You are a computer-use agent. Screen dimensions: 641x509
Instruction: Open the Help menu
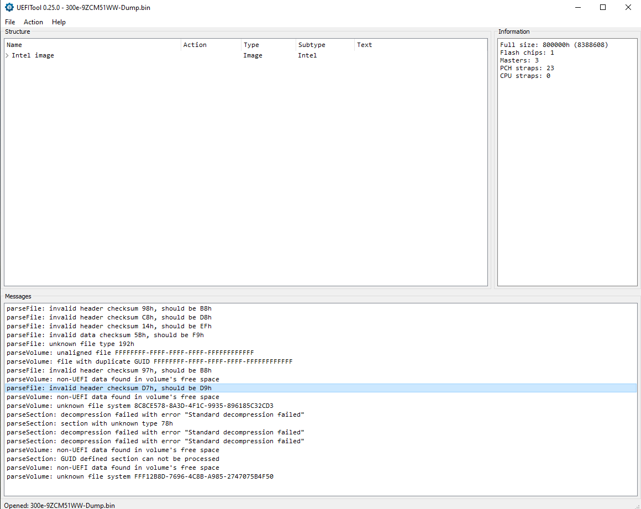(59, 22)
